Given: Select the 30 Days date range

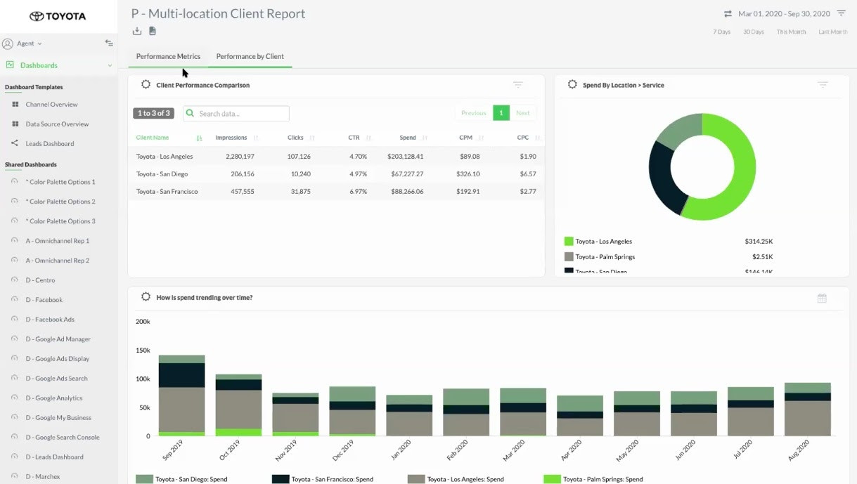Looking at the screenshot, I should (754, 32).
